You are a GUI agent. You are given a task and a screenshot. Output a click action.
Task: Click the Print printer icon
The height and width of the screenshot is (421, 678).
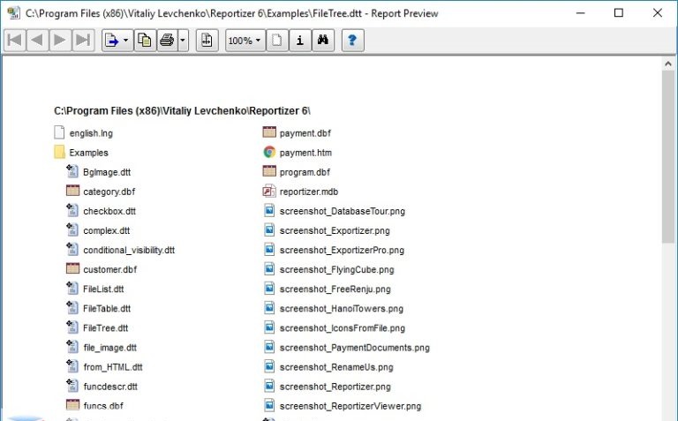(x=167, y=41)
